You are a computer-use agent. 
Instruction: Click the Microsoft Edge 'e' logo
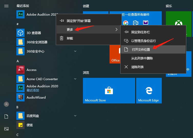(149, 90)
